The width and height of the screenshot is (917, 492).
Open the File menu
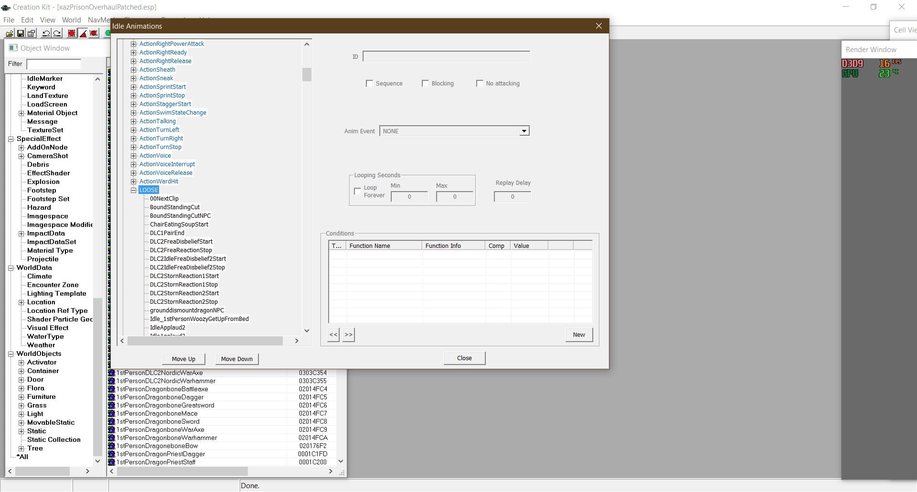[9, 20]
